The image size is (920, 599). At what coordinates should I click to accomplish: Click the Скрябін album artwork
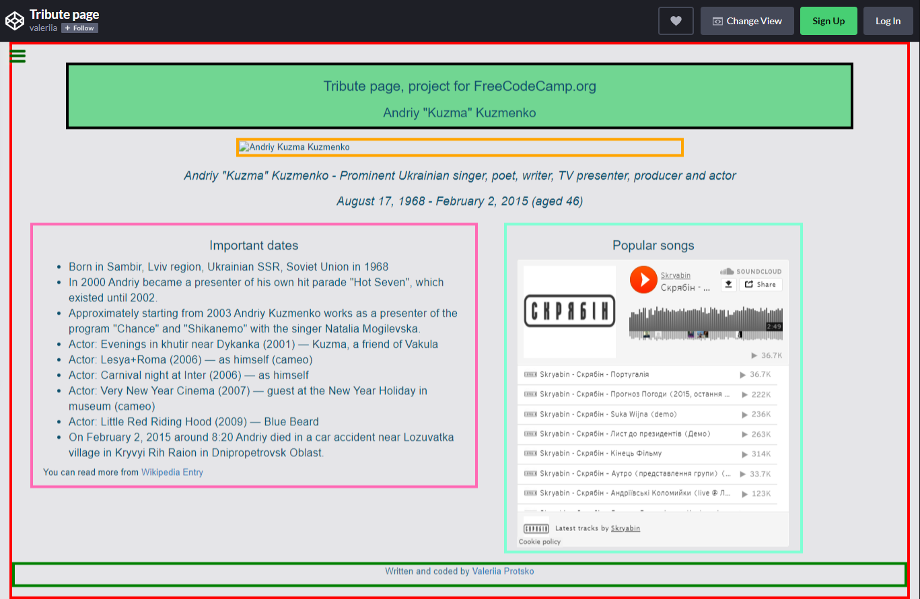click(569, 312)
